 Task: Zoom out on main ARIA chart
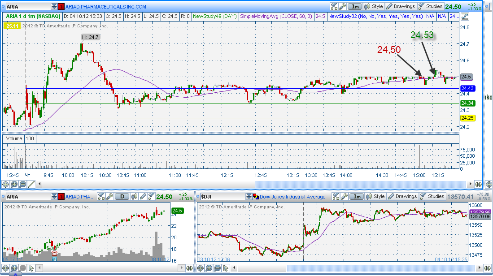(x=22, y=184)
